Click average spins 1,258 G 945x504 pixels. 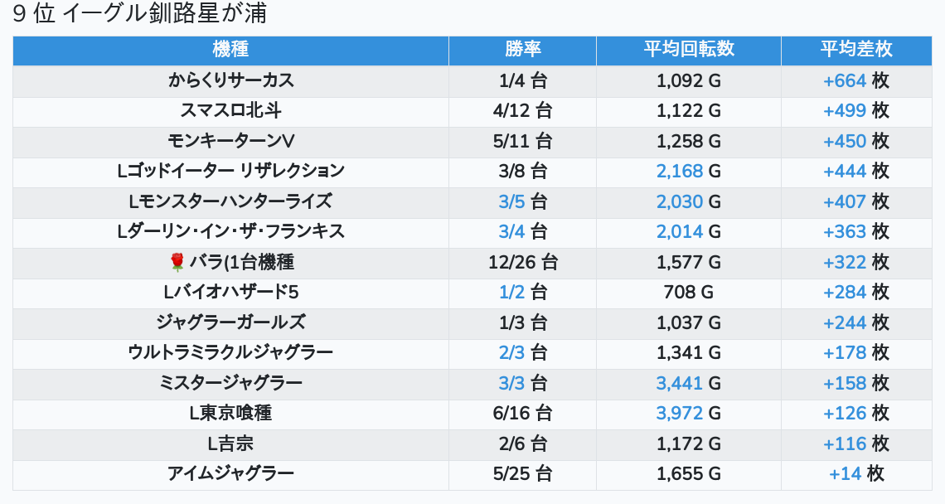(689, 141)
